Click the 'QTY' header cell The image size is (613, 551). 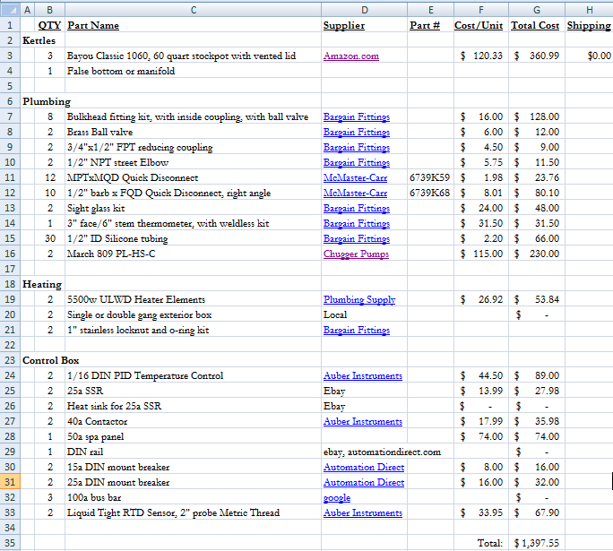pyautogui.click(x=49, y=25)
